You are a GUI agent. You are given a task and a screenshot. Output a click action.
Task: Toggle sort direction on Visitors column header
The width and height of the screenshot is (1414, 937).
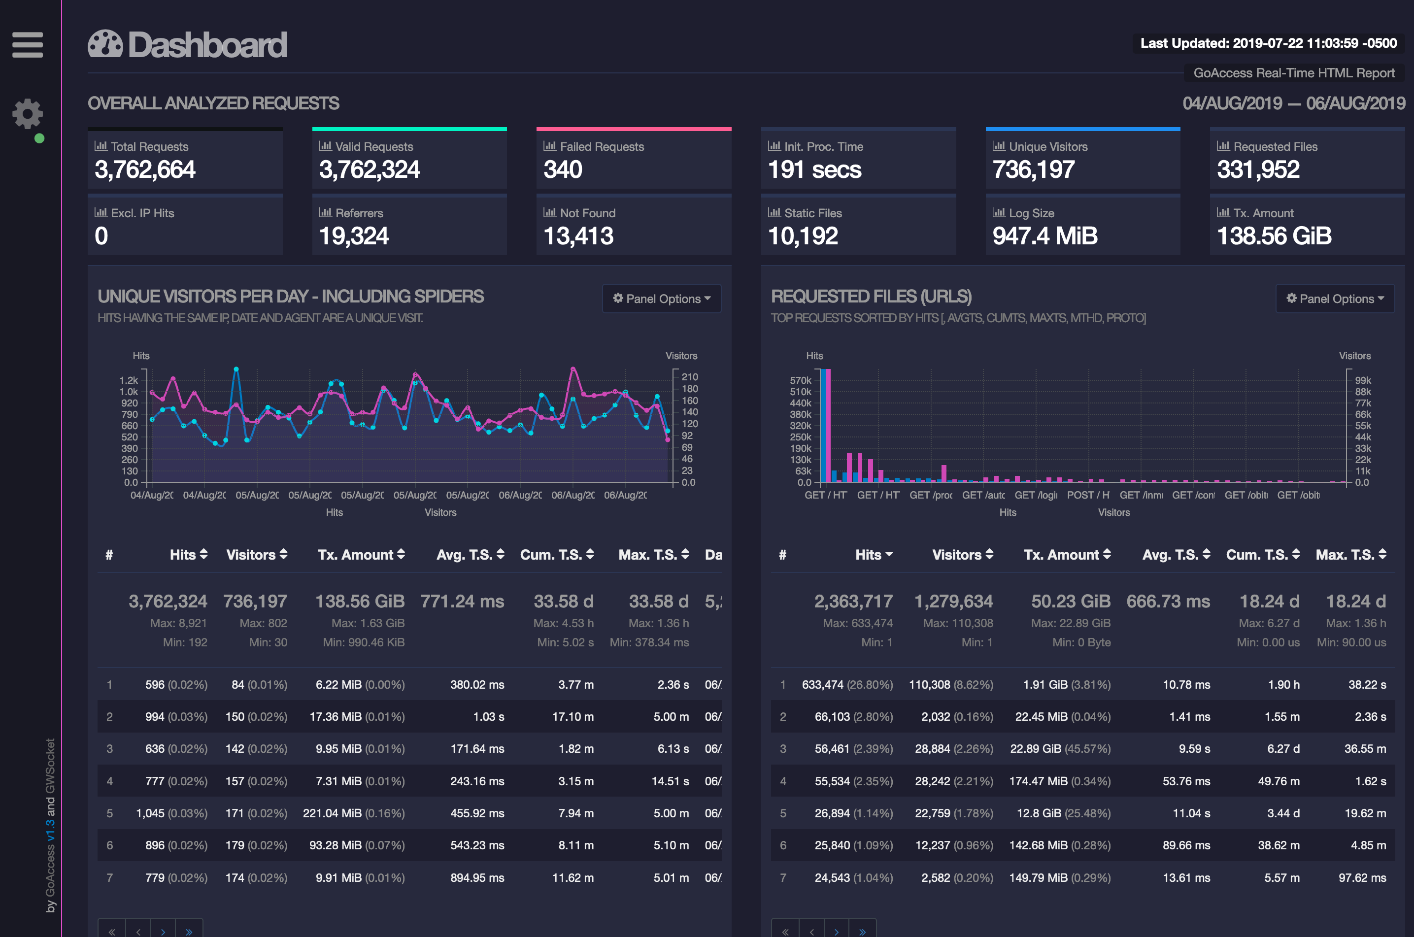click(x=283, y=555)
